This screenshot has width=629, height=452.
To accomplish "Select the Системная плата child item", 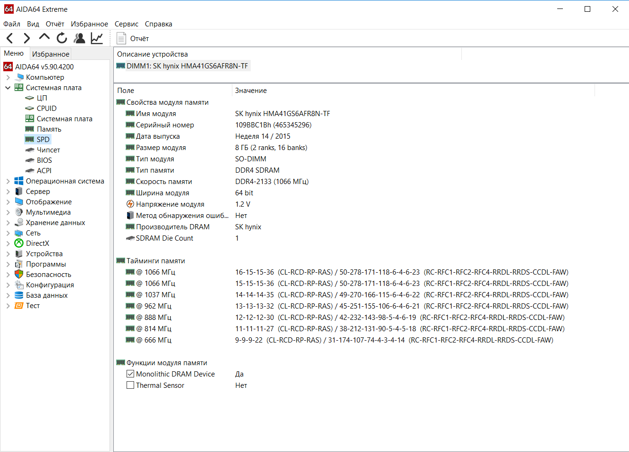I will tap(65, 119).
